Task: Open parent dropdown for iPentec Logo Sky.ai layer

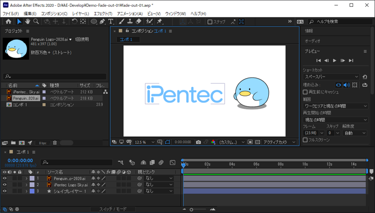Action: [x=158, y=185]
